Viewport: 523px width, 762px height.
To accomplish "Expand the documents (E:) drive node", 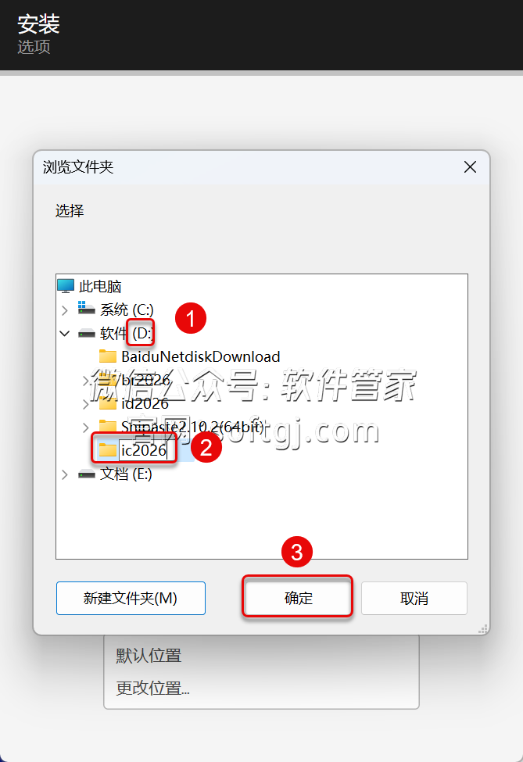I will 65,474.
